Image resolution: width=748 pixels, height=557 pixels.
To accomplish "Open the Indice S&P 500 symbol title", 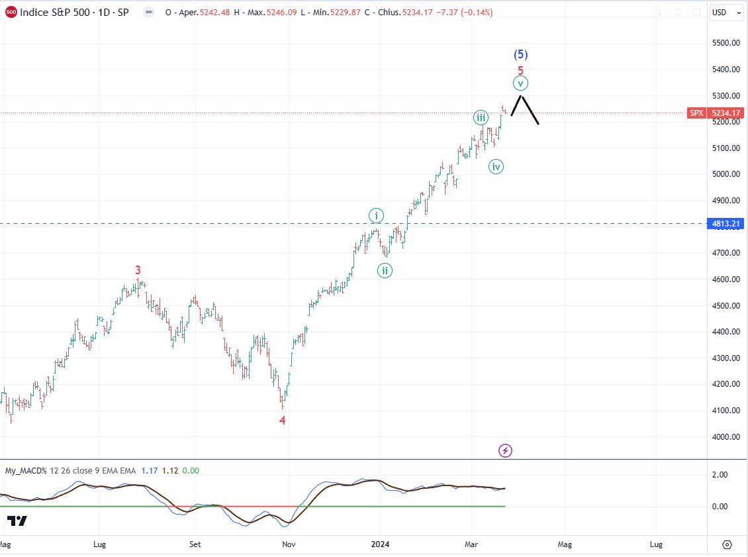I will click(74, 13).
